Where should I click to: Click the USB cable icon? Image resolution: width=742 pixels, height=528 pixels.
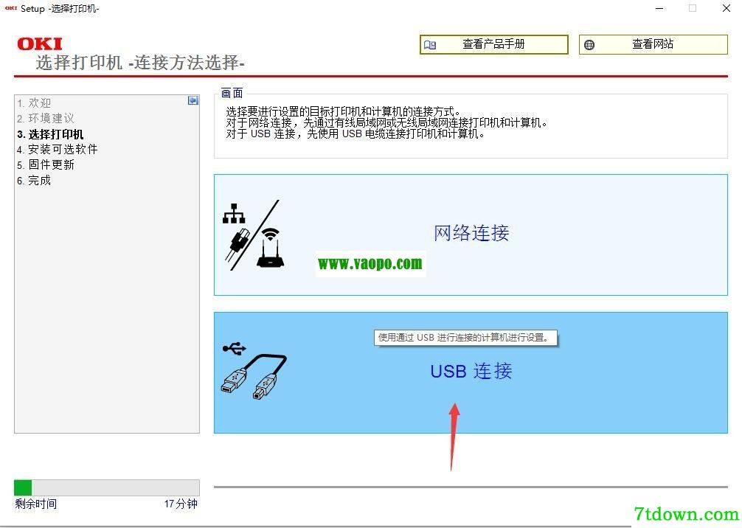click(254, 370)
